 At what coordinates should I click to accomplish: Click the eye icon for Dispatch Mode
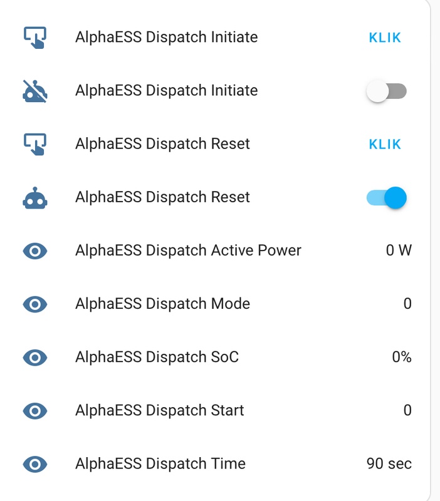[x=35, y=304]
